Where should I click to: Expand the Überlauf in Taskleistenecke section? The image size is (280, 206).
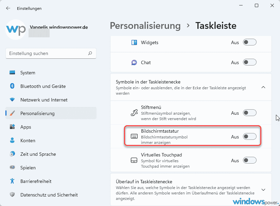[x=263, y=189]
